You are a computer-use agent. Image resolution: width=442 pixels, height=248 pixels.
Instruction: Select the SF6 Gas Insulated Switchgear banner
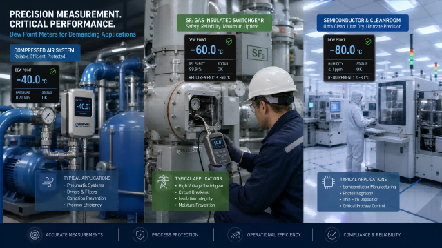[x=224, y=23]
